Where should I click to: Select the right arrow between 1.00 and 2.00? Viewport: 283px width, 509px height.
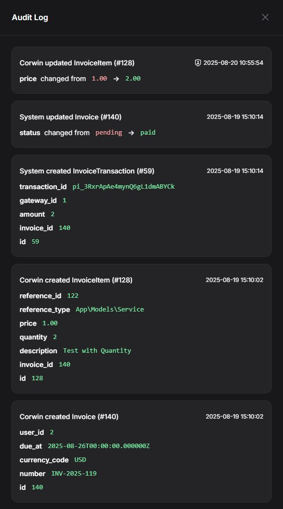click(x=116, y=79)
